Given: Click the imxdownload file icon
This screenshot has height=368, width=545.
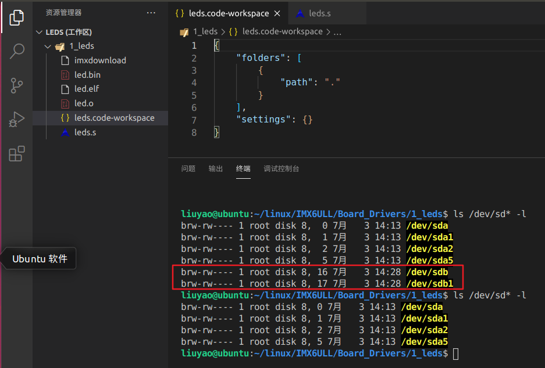Looking at the screenshot, I should pos(65,60).
